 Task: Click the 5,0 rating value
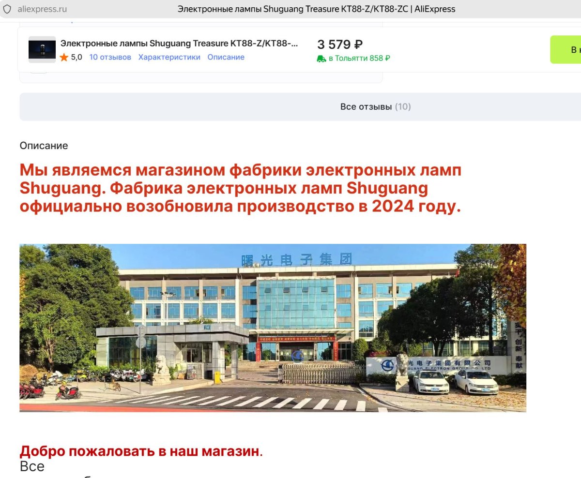(x=76, y=57)
